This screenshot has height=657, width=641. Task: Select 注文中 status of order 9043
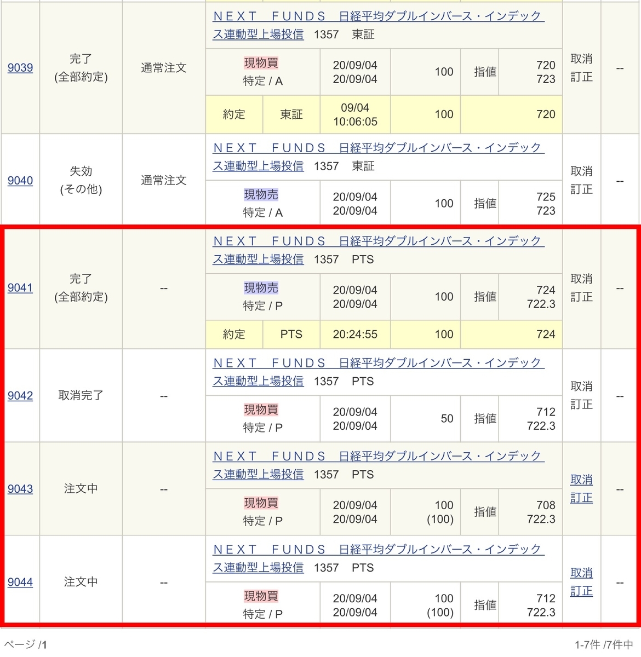(x=81, y=489)
